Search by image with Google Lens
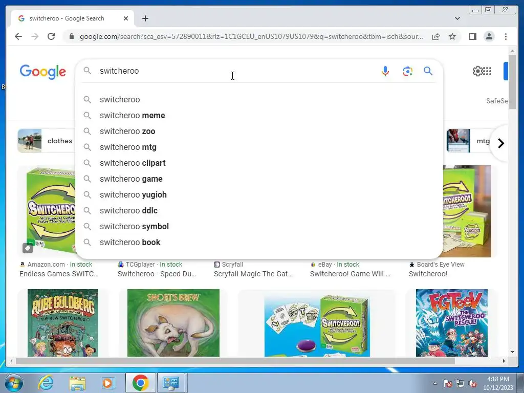 click(x=407, y=71)
